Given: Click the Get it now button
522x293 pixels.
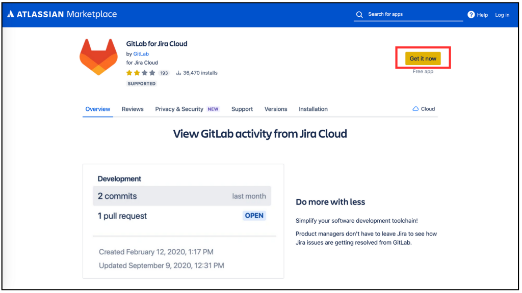Looking at the screenshot, I should tap(423, 58).
